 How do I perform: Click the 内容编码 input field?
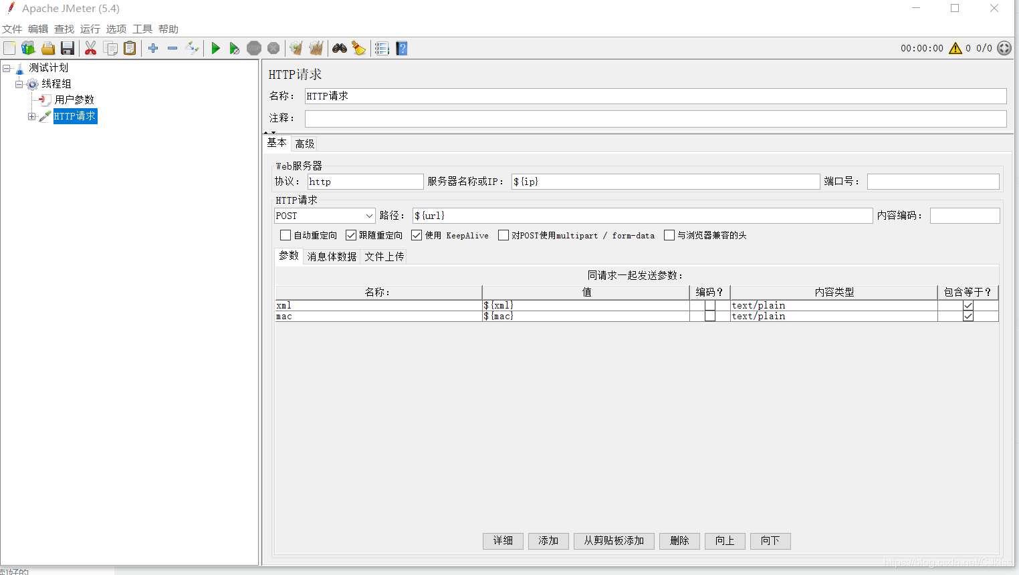click(965, 216)
